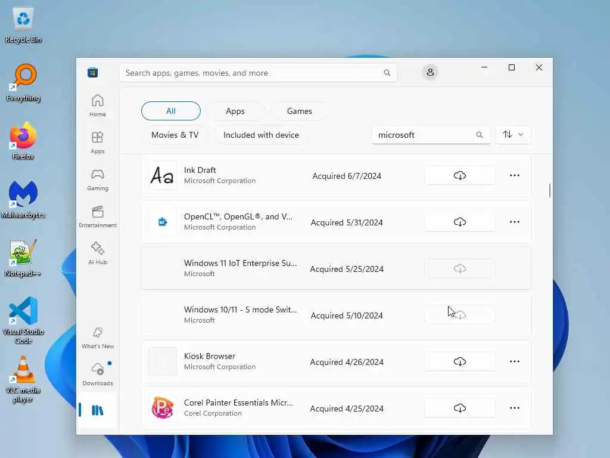Open the user profile account icon
This screenshot has height=458, width=610.
(430, 72)
